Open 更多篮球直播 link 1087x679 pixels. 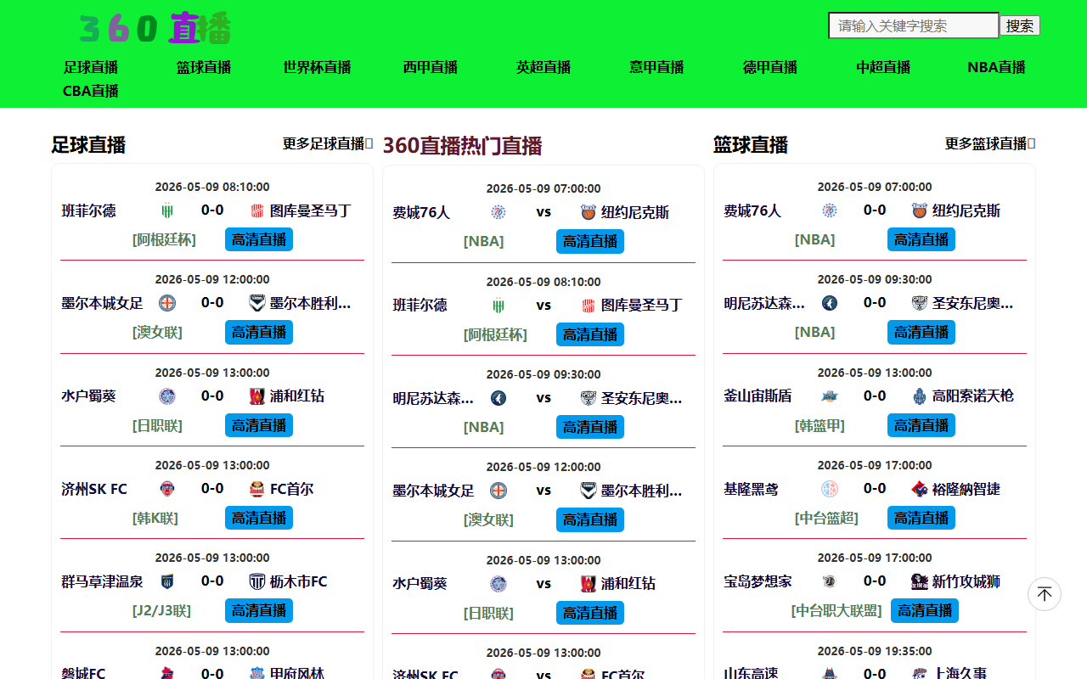[x=989, y=143]
